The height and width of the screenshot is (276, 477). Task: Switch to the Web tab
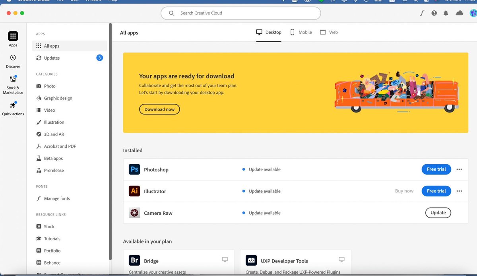click(329, 32)
